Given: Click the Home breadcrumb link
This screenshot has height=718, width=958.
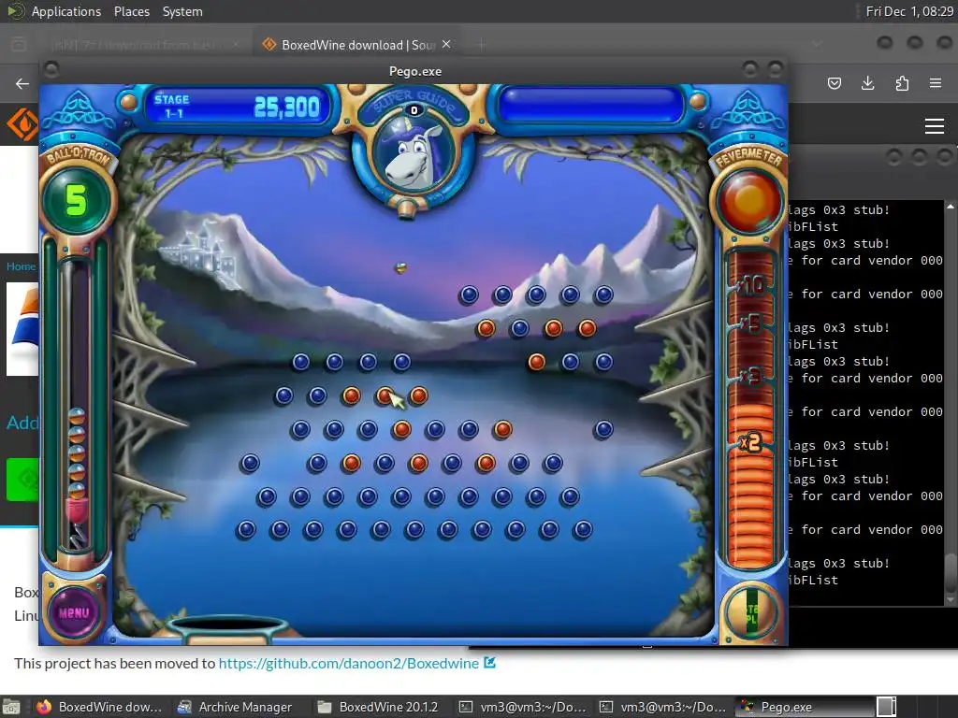Looking at the screenshot, I should pyautogui.click(x=21, y=266).
